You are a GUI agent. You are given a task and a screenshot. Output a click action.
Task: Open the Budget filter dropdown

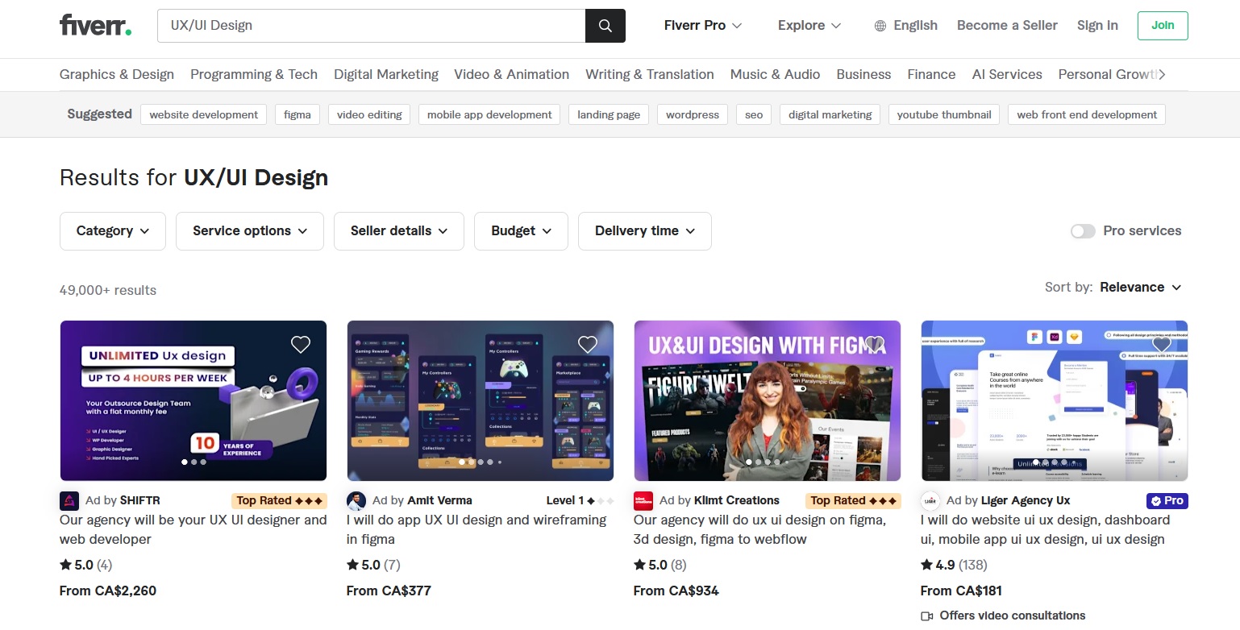coord(521,231)
